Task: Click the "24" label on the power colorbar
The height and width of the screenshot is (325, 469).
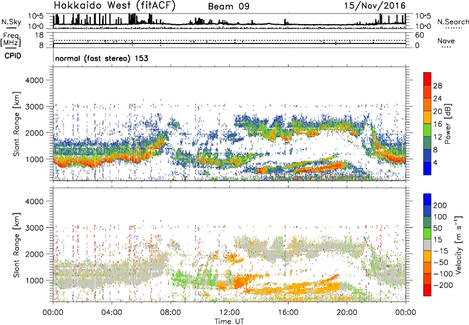Action: click(x=437, y=99)
